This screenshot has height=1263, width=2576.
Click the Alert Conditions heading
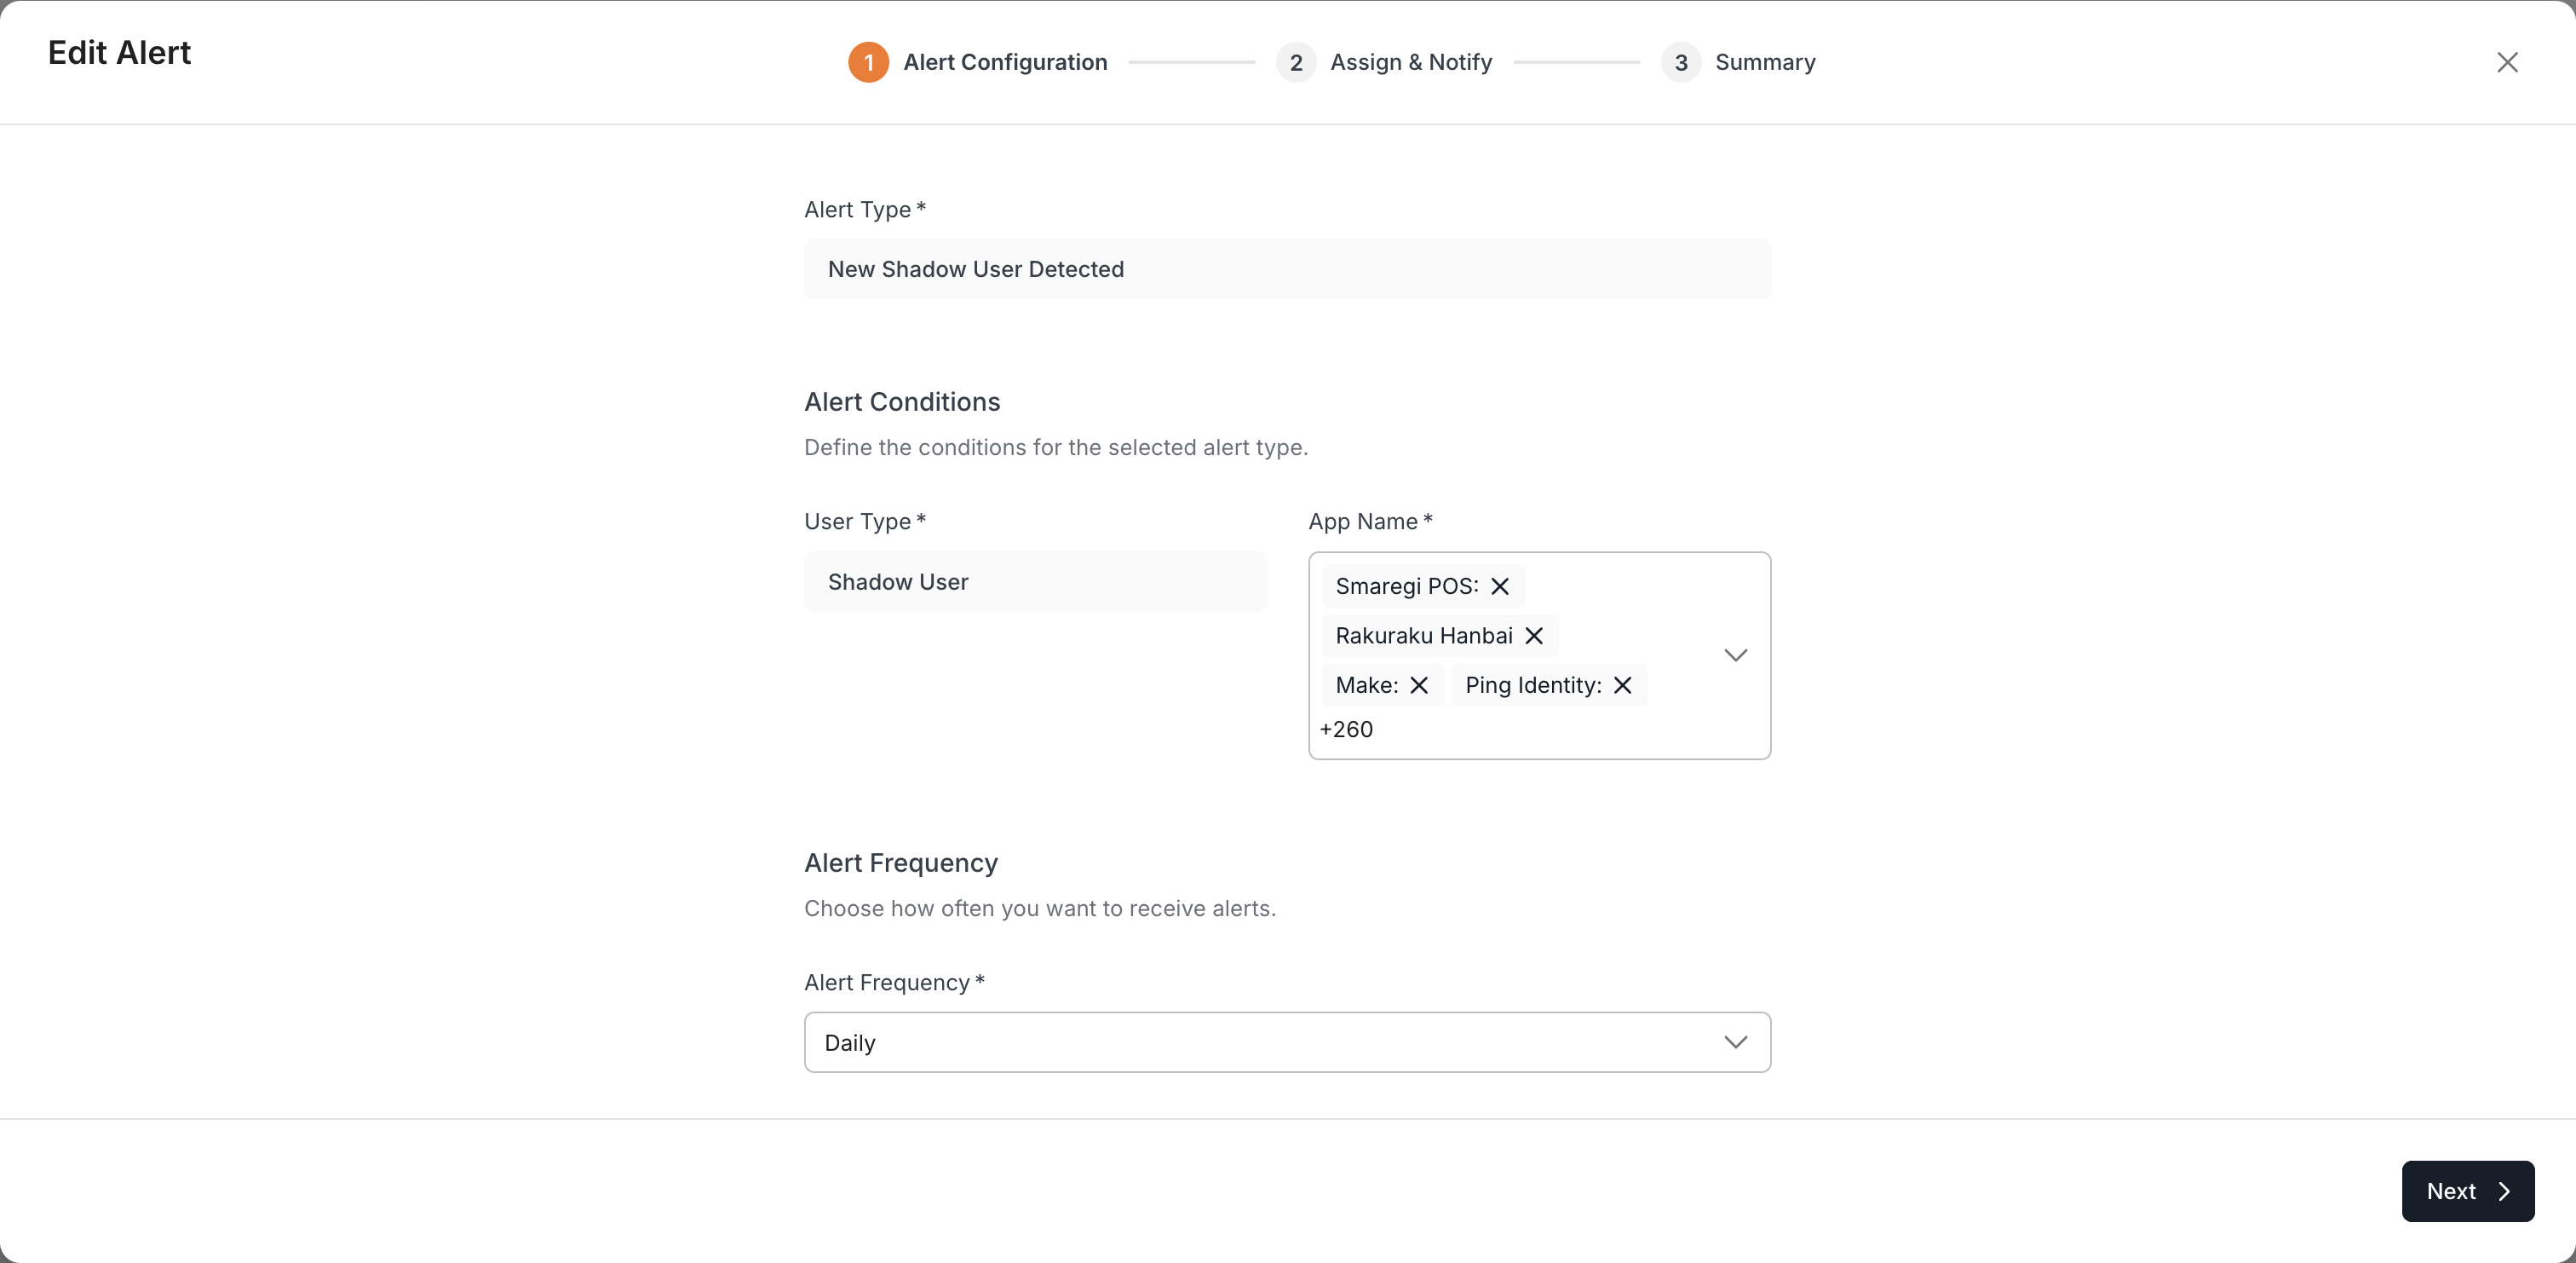(902, 401)
